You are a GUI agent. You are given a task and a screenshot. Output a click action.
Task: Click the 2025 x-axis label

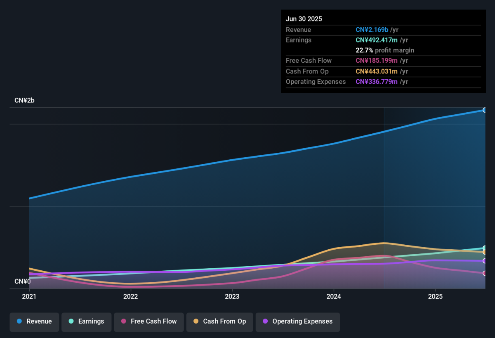[435, 296]
